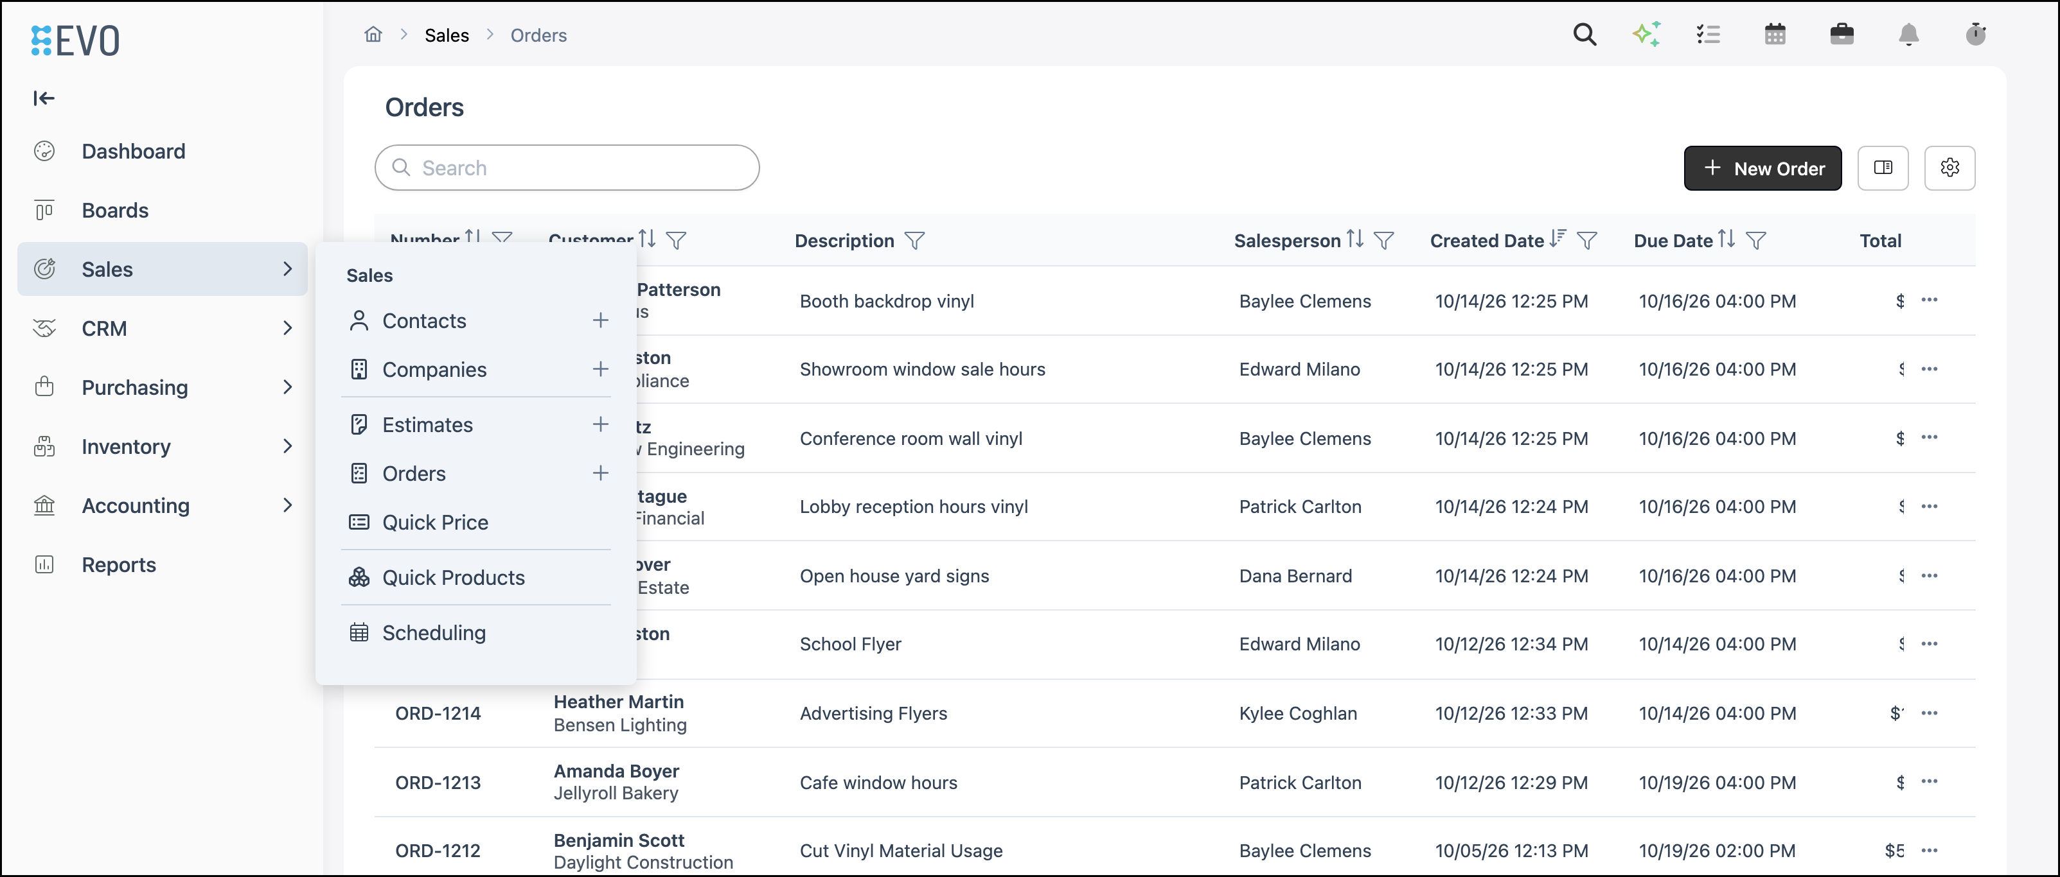Image resolution: width=2060 pixels, height=877 pixels.
Task: Sort the Customer column
Action: (x=647, y=239)
